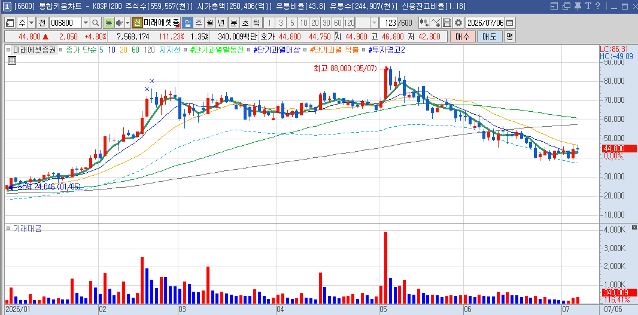Screen dimensions: 638x315
Task: Click the 미래에셋증권 legend label button
Action: click(x=34, y=50)
